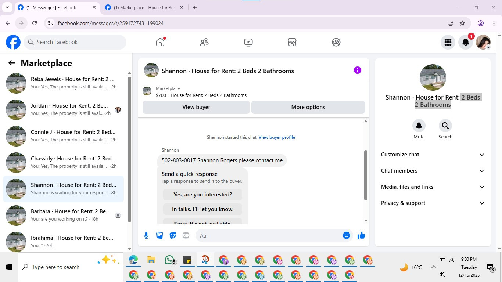Open WhatsApp from the taskbar
Screen dimensions: 502x282
pyautogui.click(x=169, y=260)
